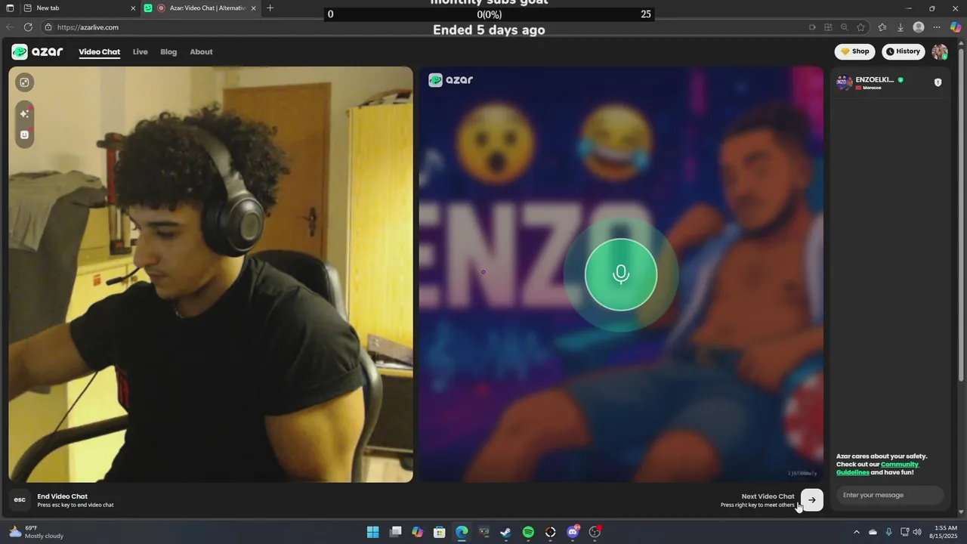Open Discord from the taskbar
Screen dimensions: 967x544
pos(573,532)
